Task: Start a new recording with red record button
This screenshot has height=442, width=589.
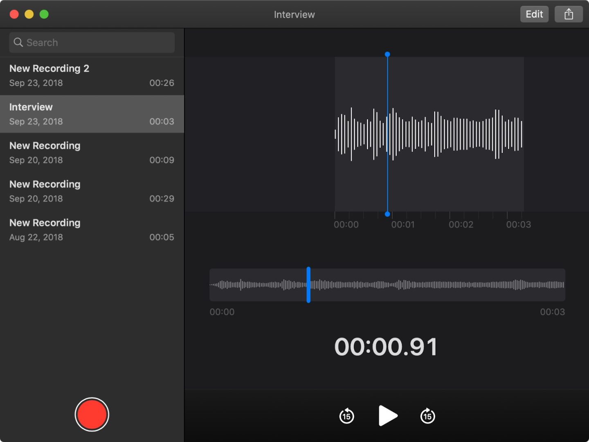Action: (x=92, y=414)
